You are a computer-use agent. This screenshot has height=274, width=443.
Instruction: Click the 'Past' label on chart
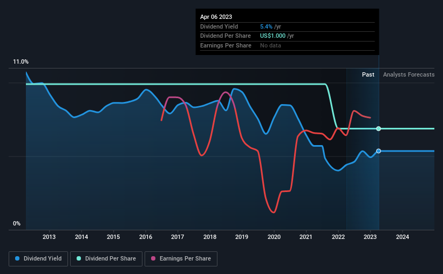coord(368,74)
